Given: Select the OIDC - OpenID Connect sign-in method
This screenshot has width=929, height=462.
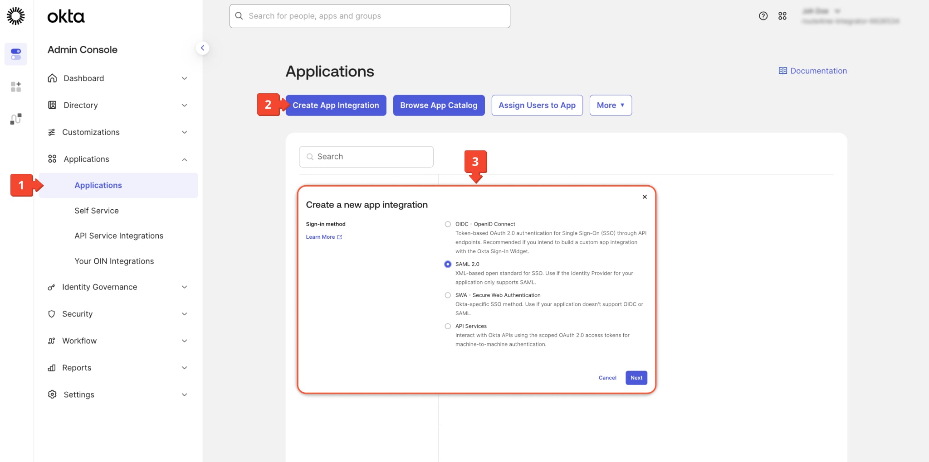Looking at the screenshot, I should (448, 224).
